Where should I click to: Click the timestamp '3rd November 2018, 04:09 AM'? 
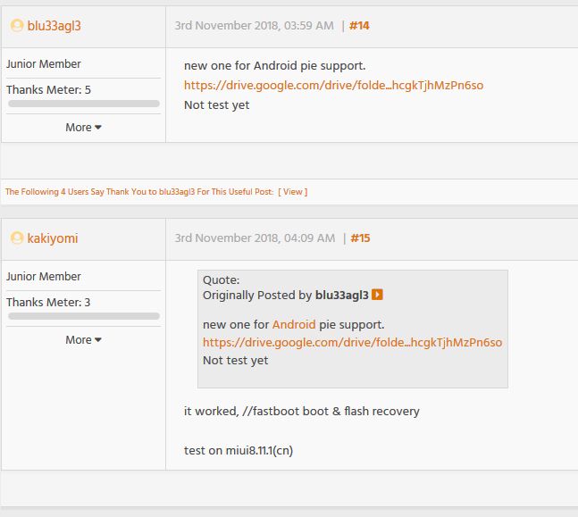tap(255, 238)
